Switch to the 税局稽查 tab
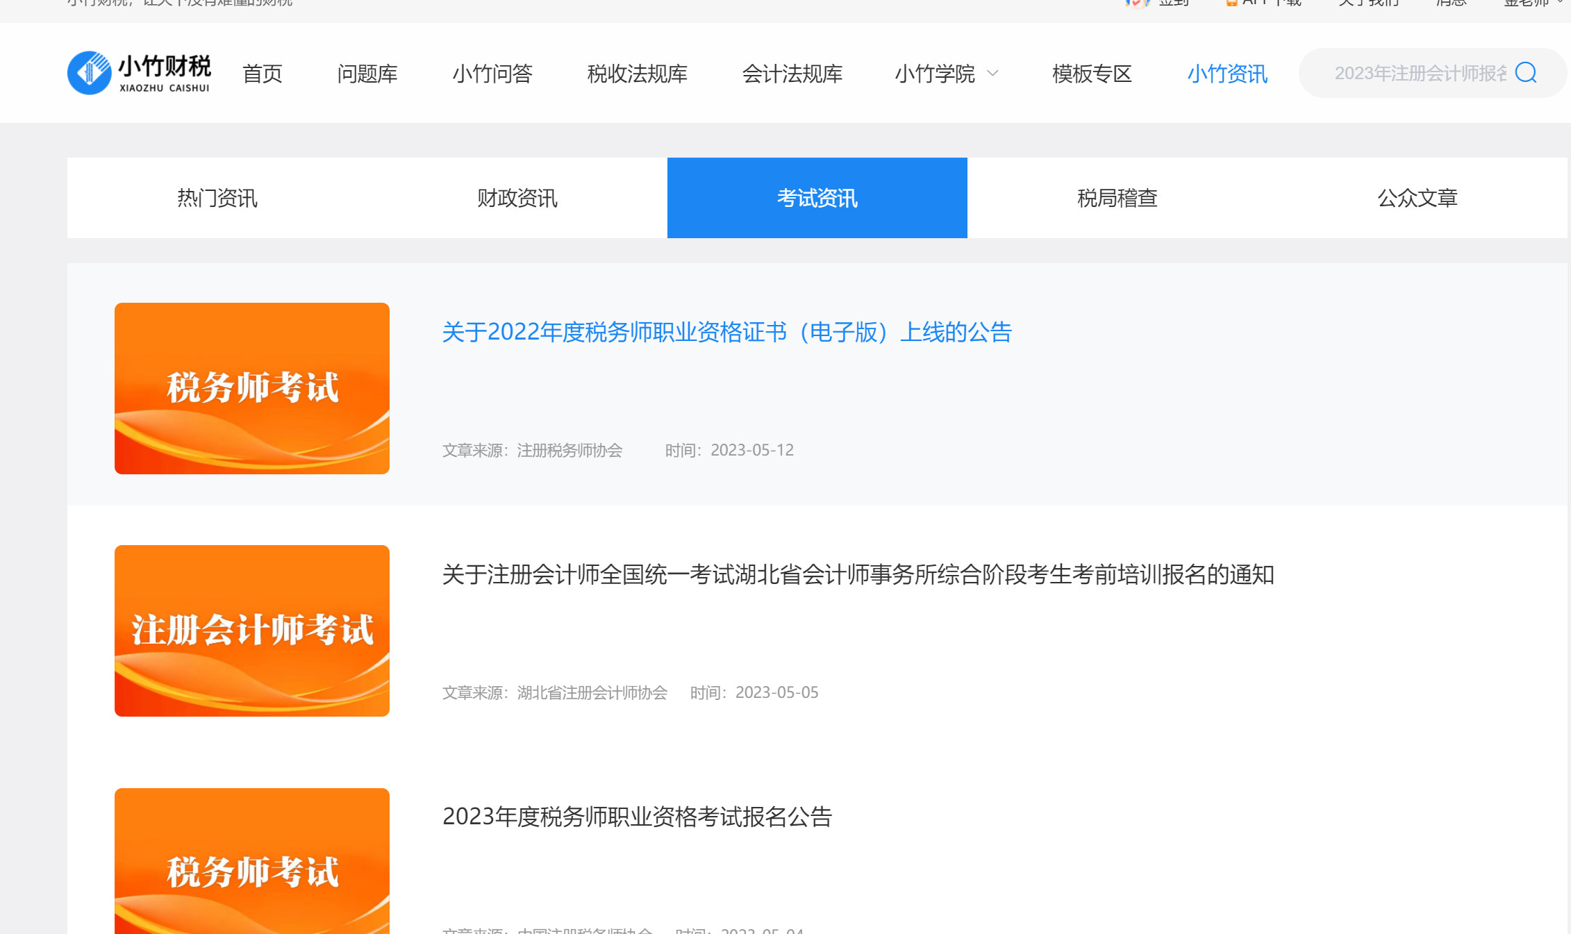 1117,198
